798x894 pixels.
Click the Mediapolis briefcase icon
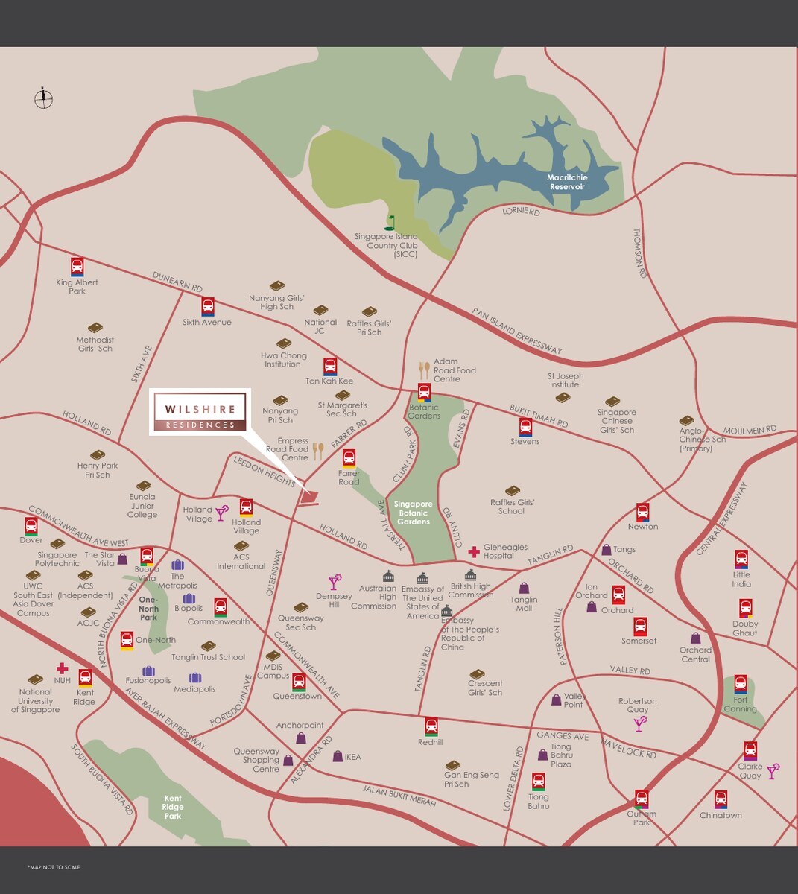(194, 678)
